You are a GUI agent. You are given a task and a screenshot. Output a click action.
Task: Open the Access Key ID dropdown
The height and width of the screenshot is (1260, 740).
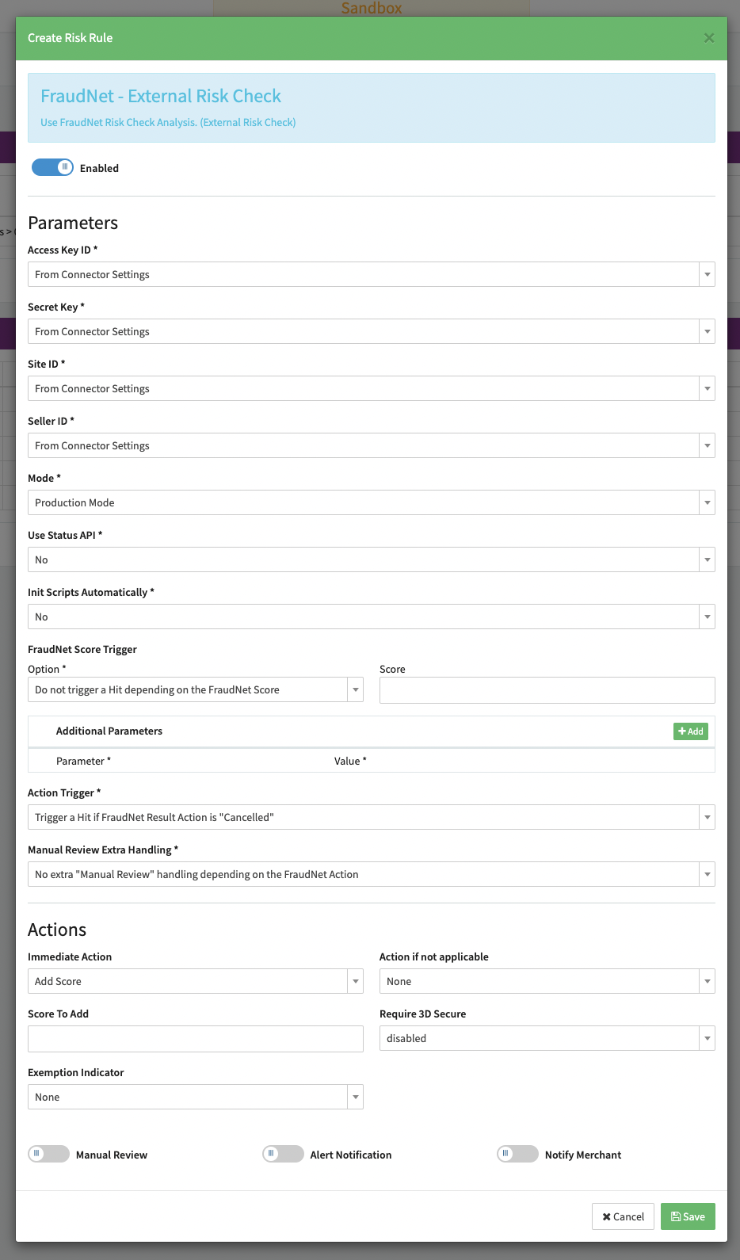371,274
